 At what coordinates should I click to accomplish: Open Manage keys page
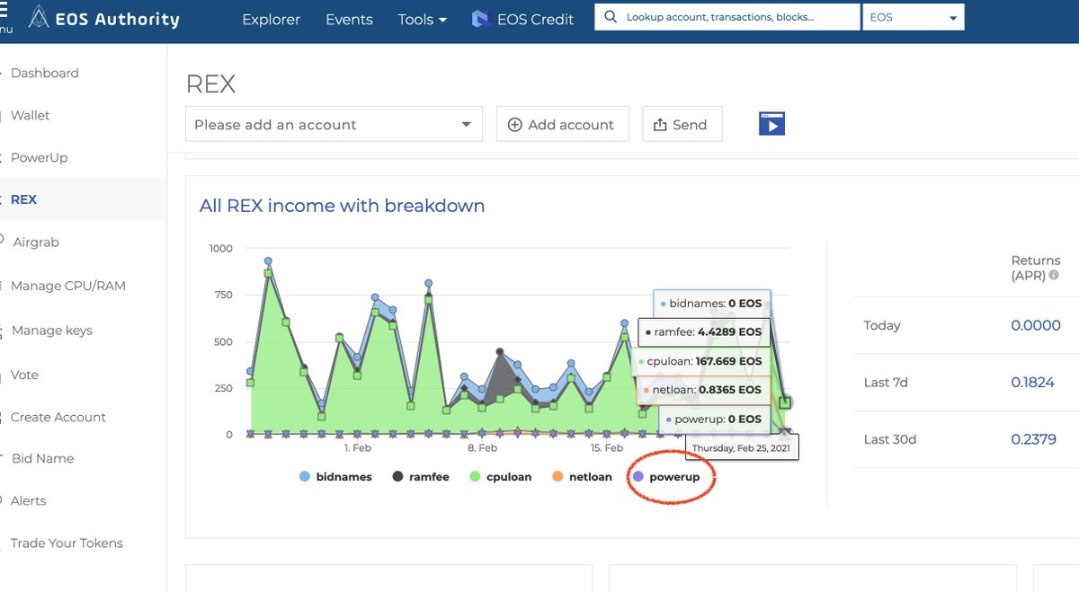pyautogui.click(x=51, y=331)
